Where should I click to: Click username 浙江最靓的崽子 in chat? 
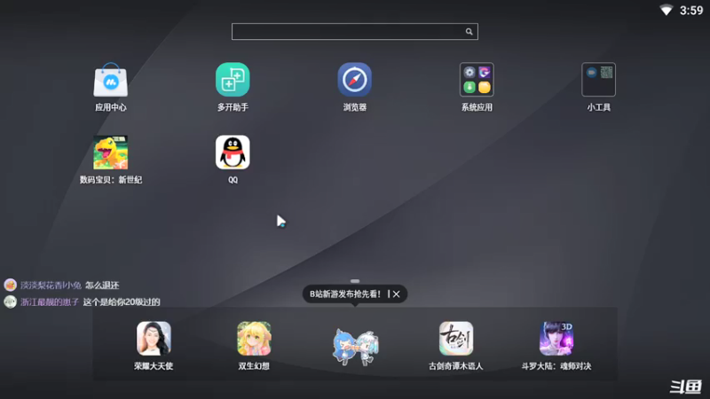(x=50, y=301)
